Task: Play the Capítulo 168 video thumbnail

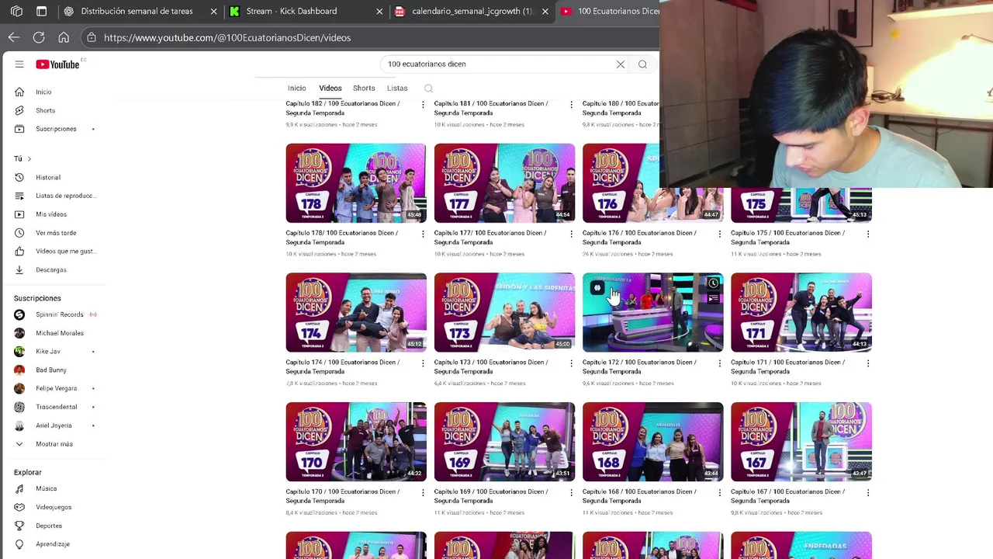Action: [x=652, y=443]
